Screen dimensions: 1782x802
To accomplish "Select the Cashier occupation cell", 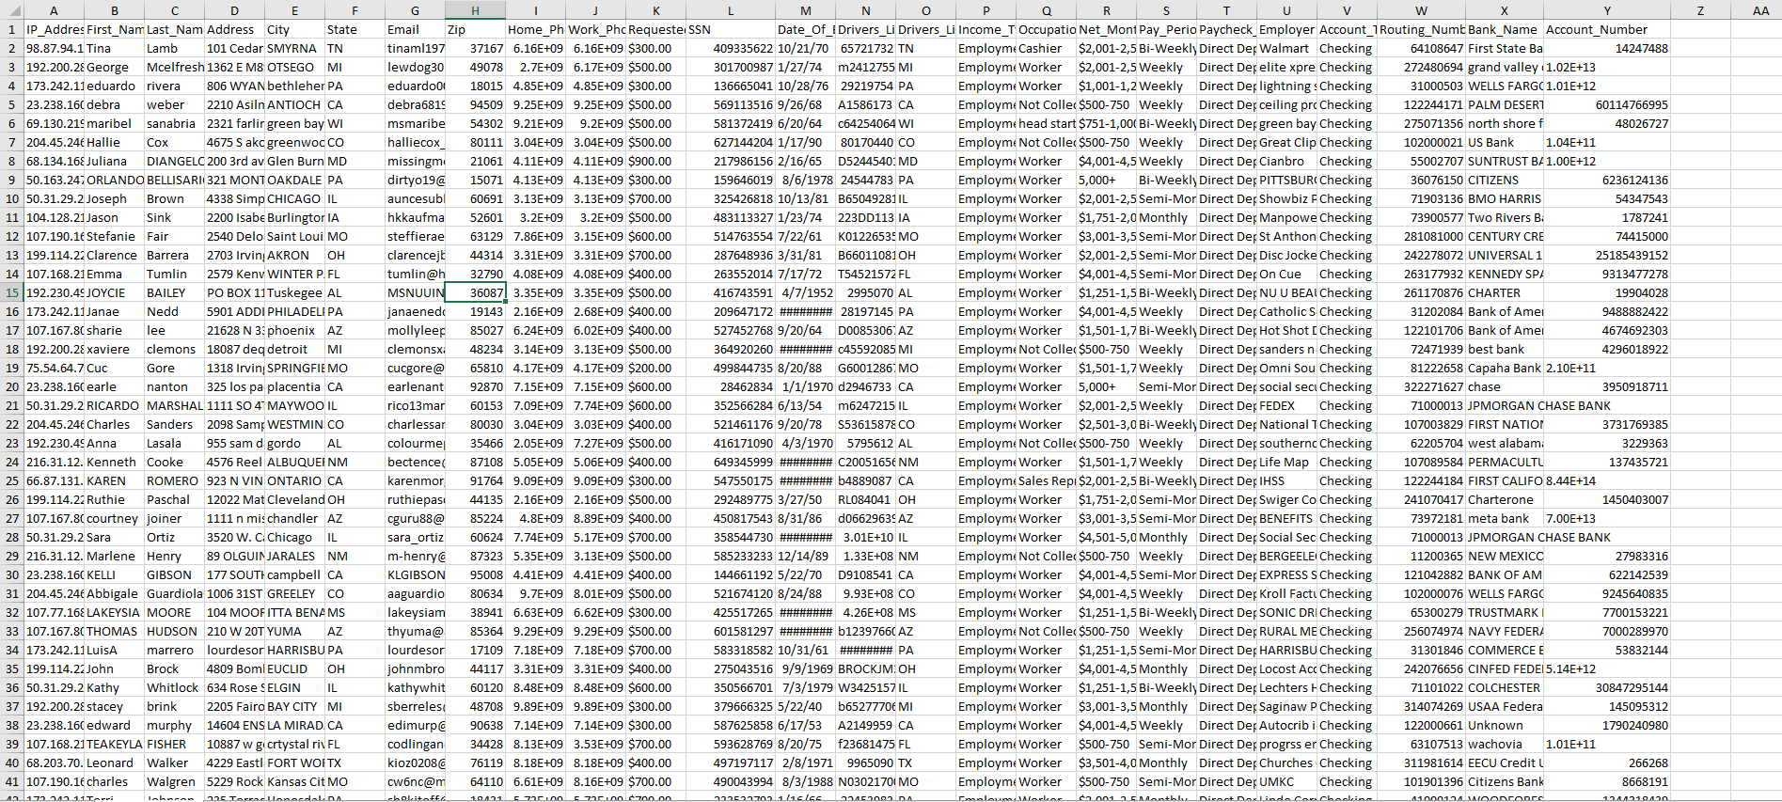I will (x=1046, y=48).
